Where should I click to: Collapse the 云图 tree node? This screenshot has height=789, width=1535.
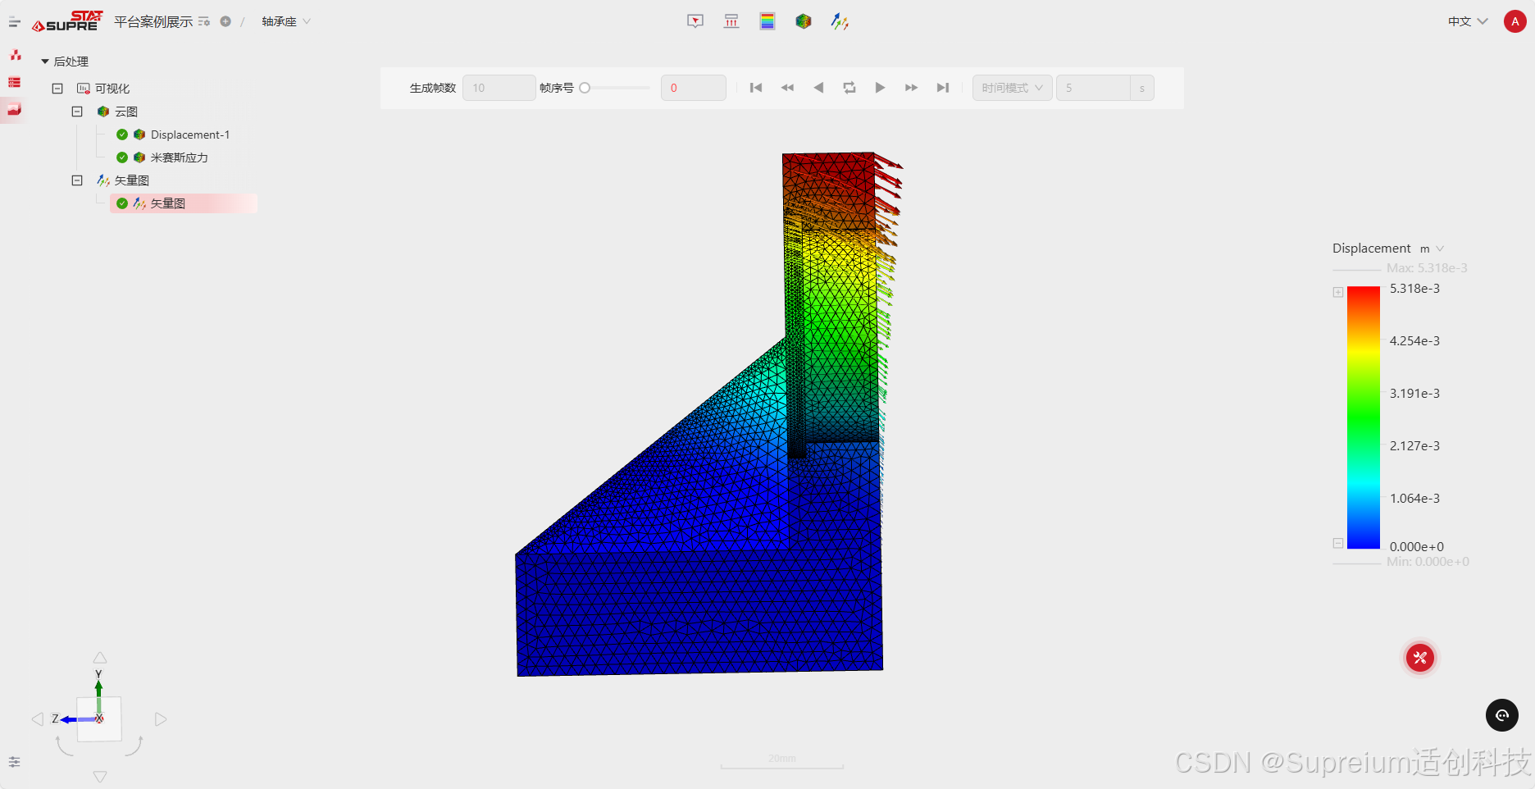coord(77,112)
